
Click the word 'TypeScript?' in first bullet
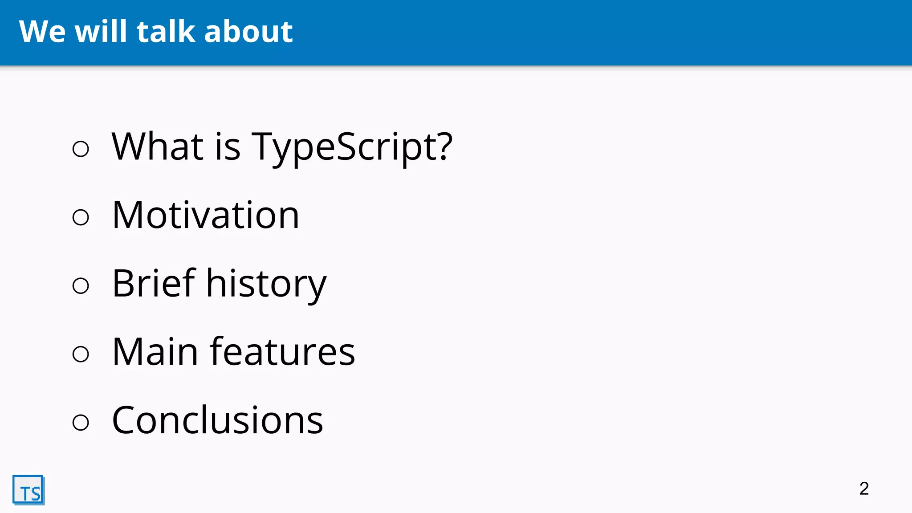coord(352,148)
